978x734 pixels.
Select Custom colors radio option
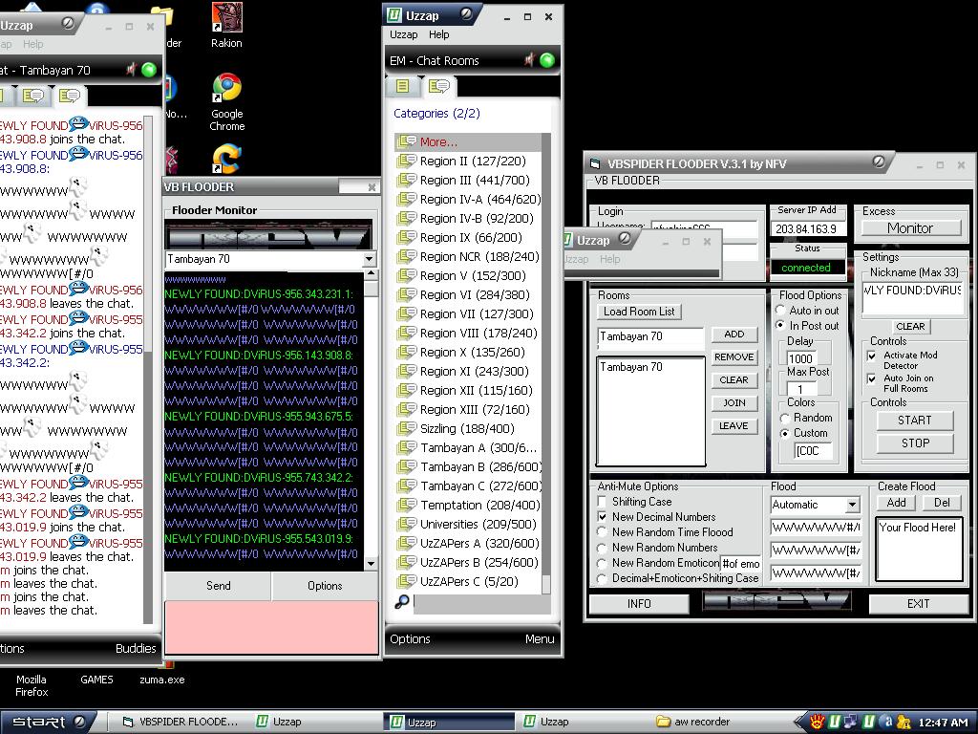point(785,433)
